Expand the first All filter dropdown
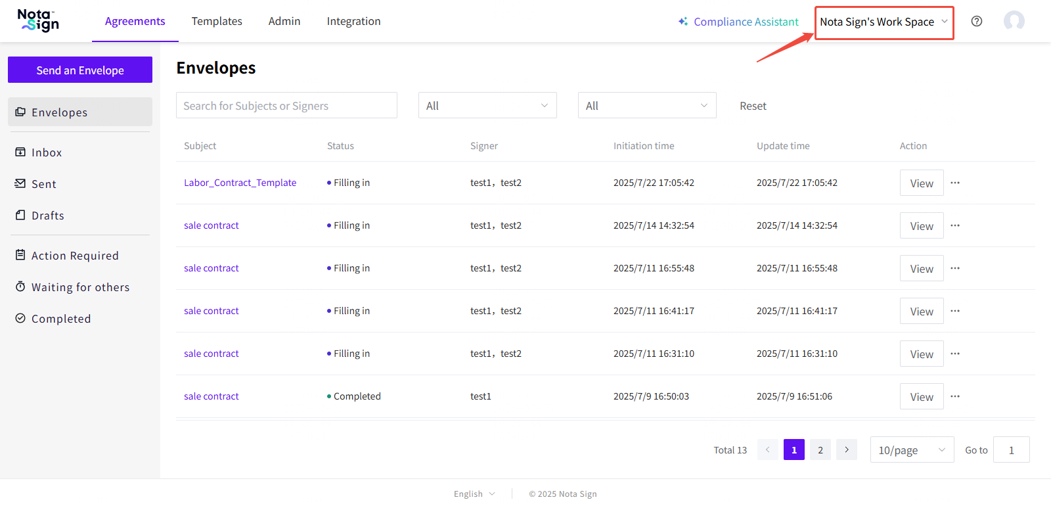The width and height of the screenshot is (1051, 508). click(x=487, y=106)
